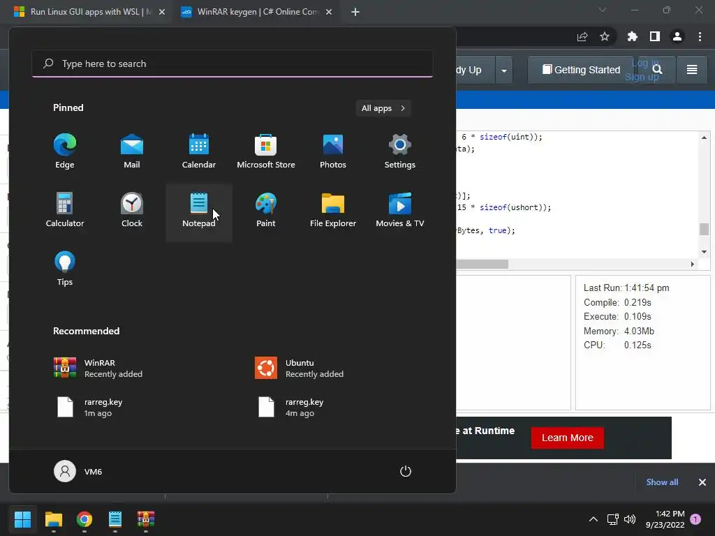Expand Tidy Up dropdown arrow
Viewport: 715px width, 536px height.
point(504,70)
